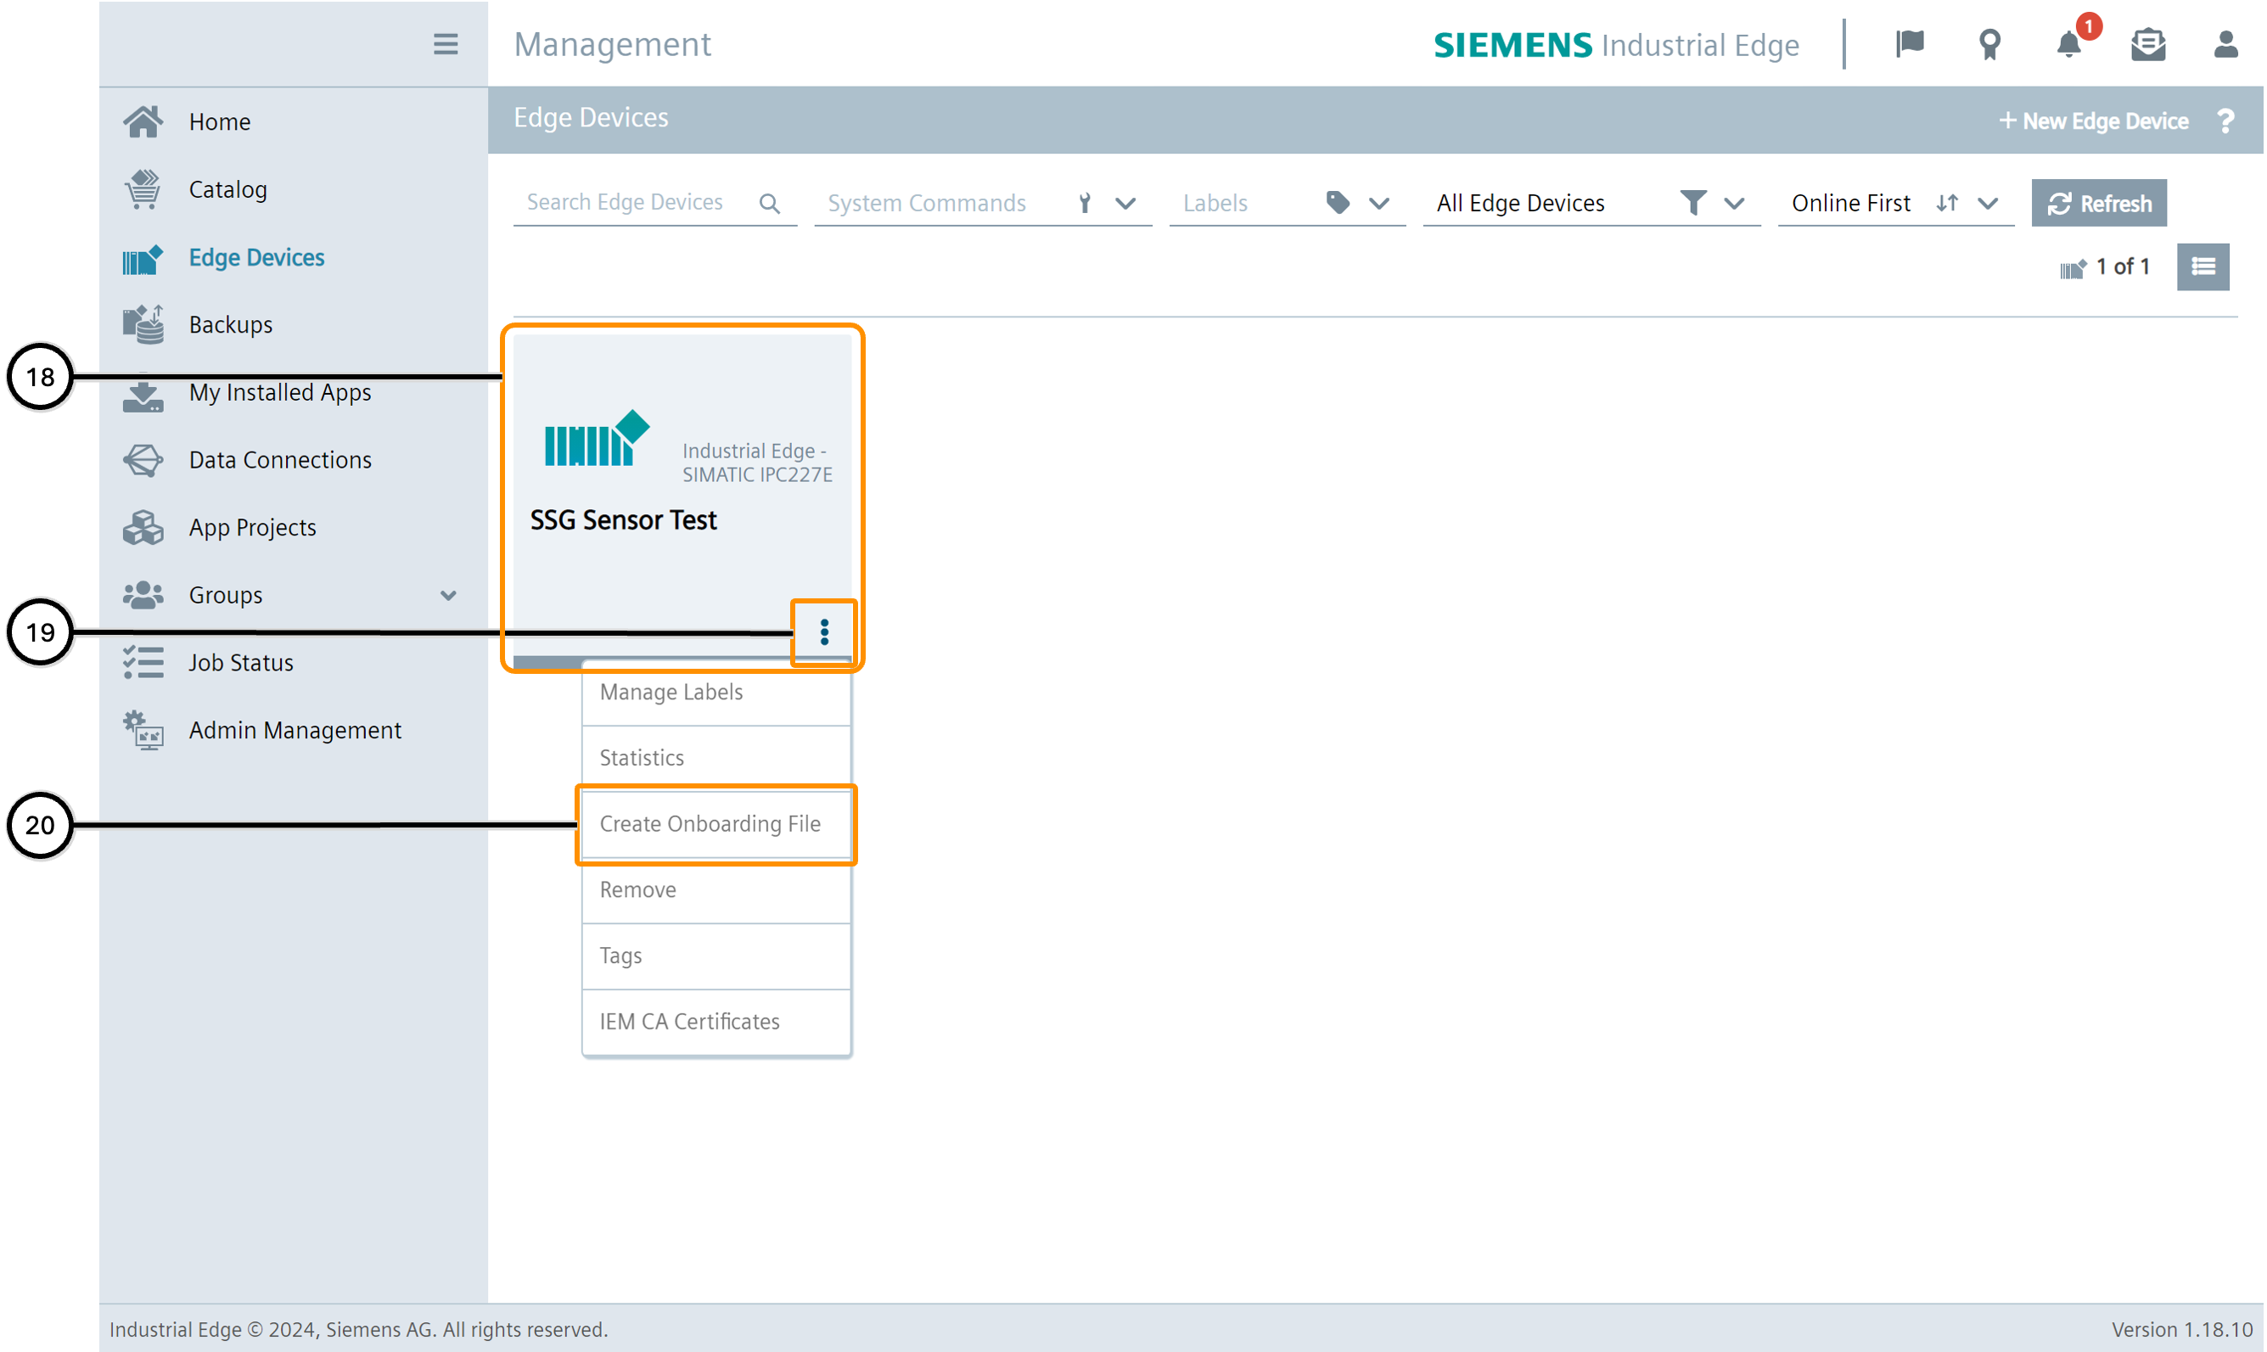
Task: Click the Search Edge Devices field
Action: [628, 202]
